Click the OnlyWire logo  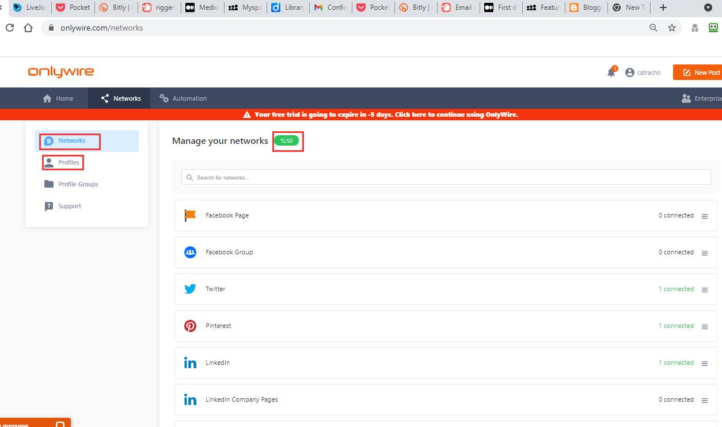click(60, 72)
